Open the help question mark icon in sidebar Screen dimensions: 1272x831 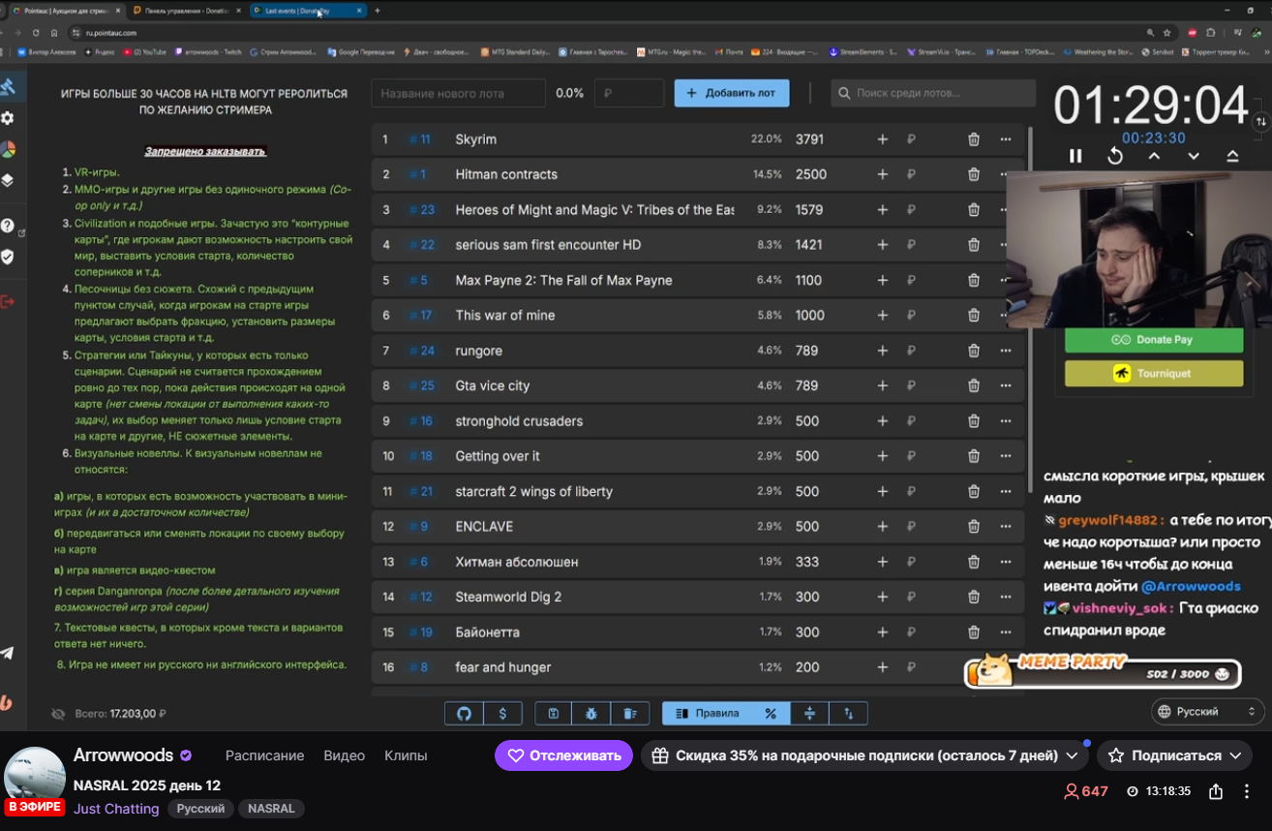pyautogui.click(x=7, y=226)
